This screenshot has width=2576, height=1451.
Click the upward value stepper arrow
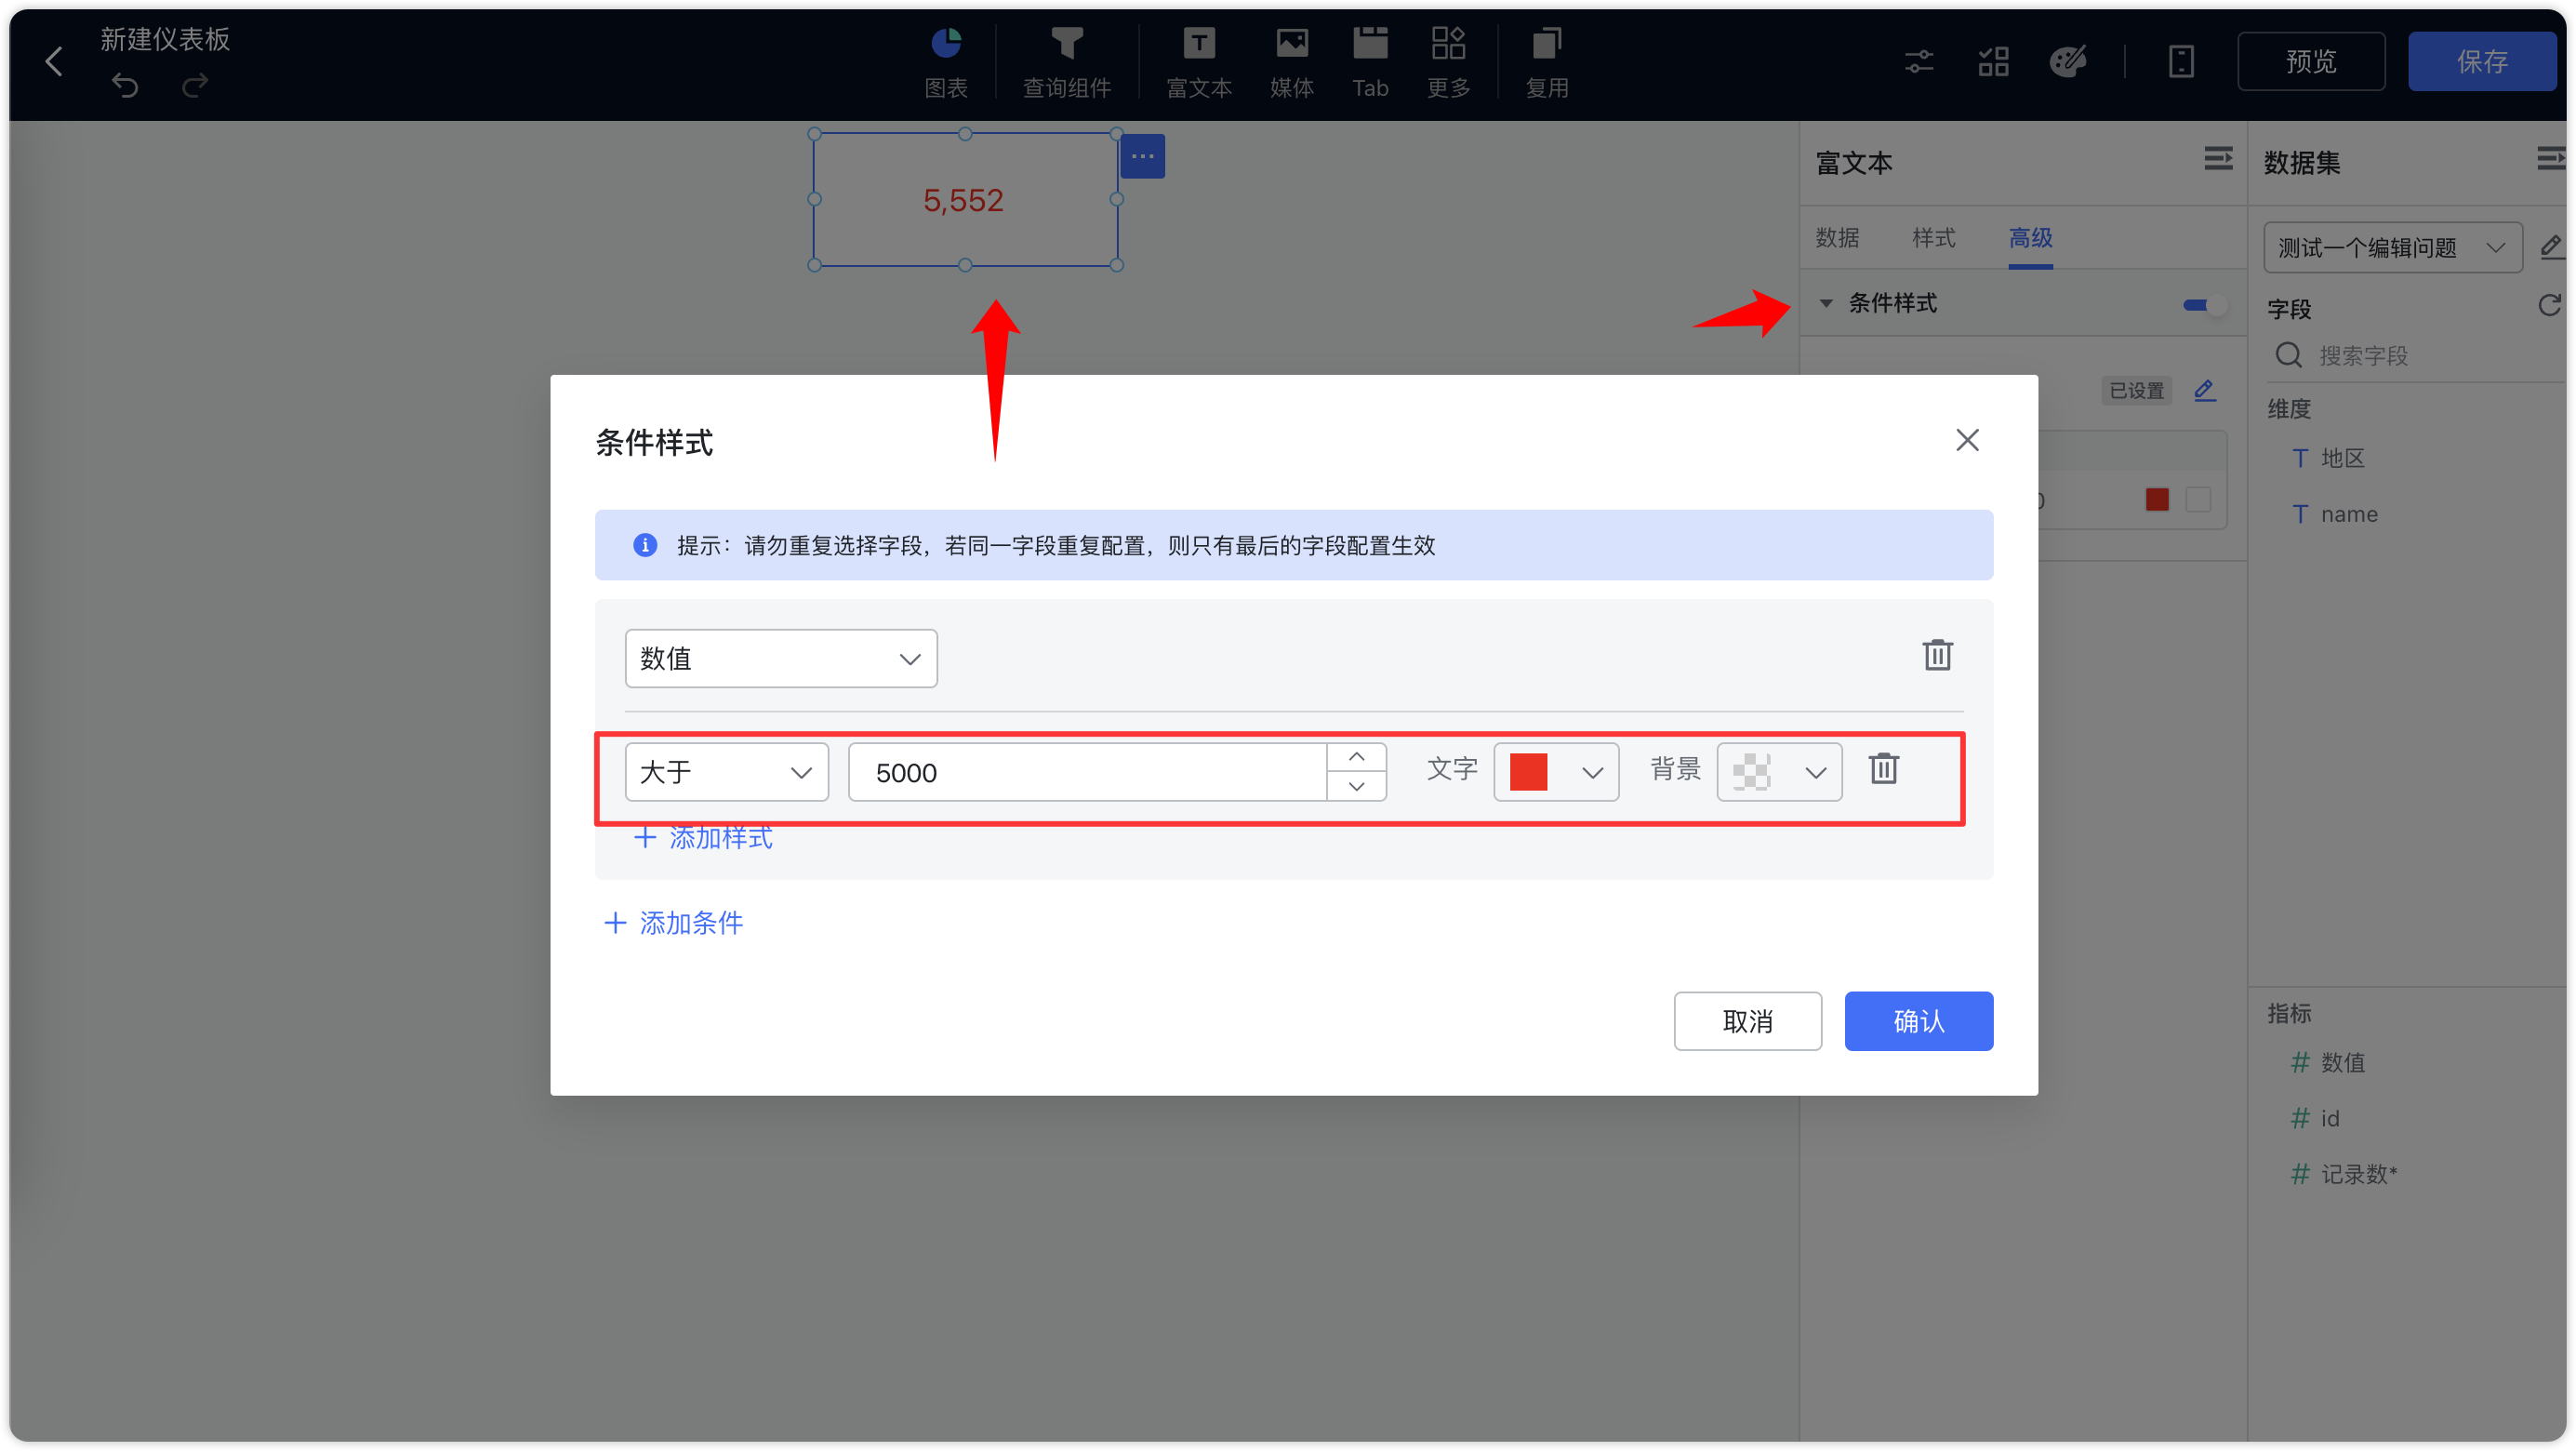tap(1357, 756)
